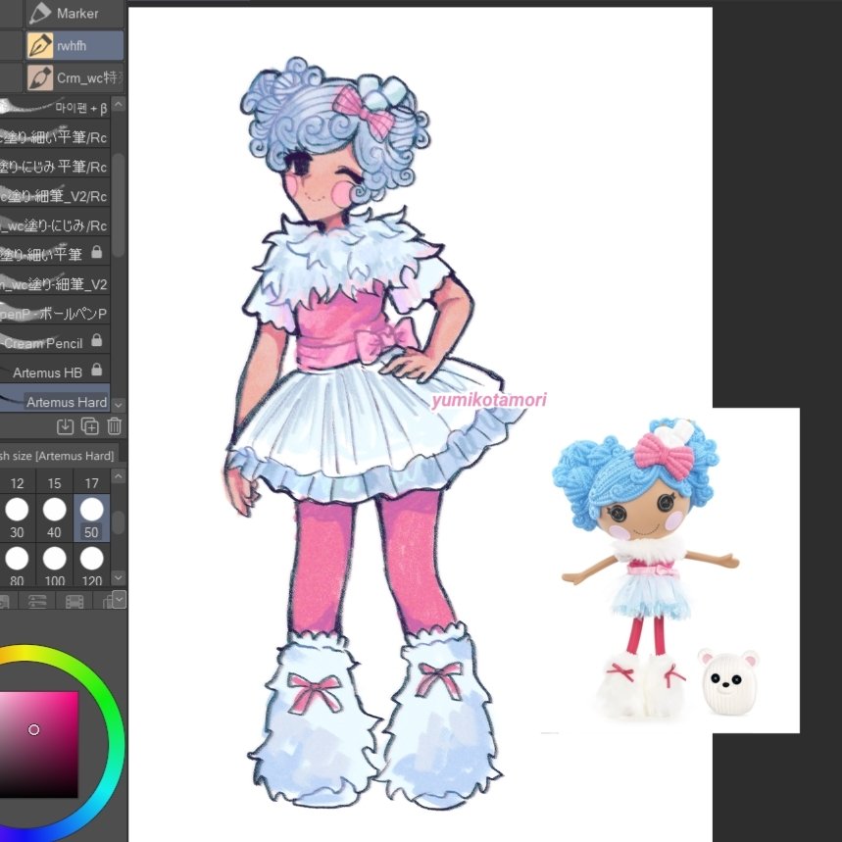Image resolution: width=842 pixels, height=842 pixels.
Task: Click the brush size 15 label
Action: pyautogui.click(x=54, y=483)
